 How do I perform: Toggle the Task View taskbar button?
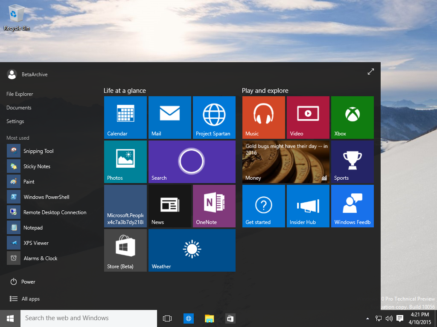click(x=167, y=318)
